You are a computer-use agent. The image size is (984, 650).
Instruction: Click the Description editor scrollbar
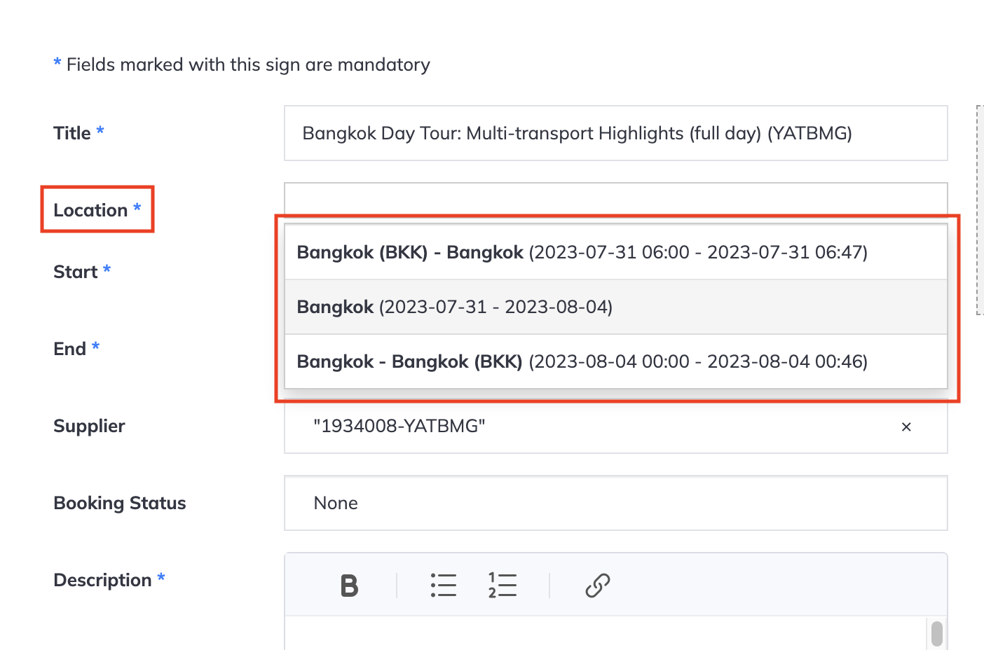point(936,632)
